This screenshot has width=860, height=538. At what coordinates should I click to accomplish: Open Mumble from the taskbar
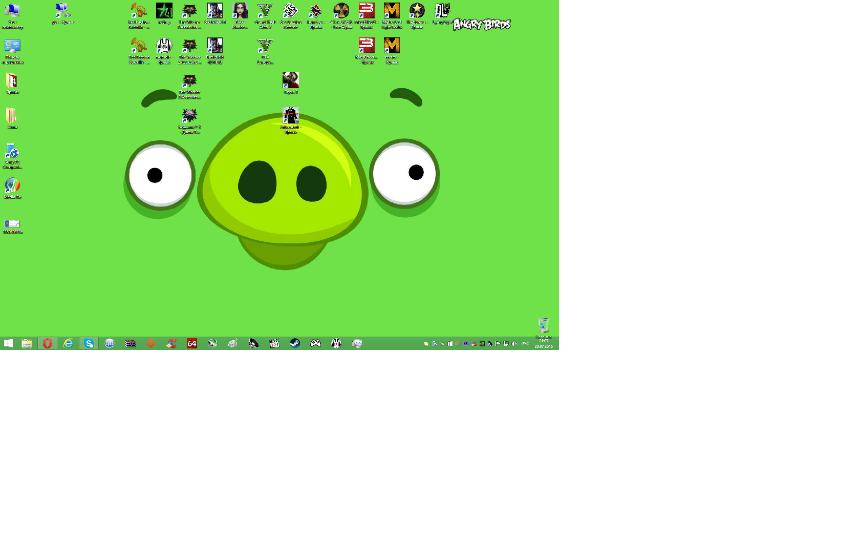[336, 343]
